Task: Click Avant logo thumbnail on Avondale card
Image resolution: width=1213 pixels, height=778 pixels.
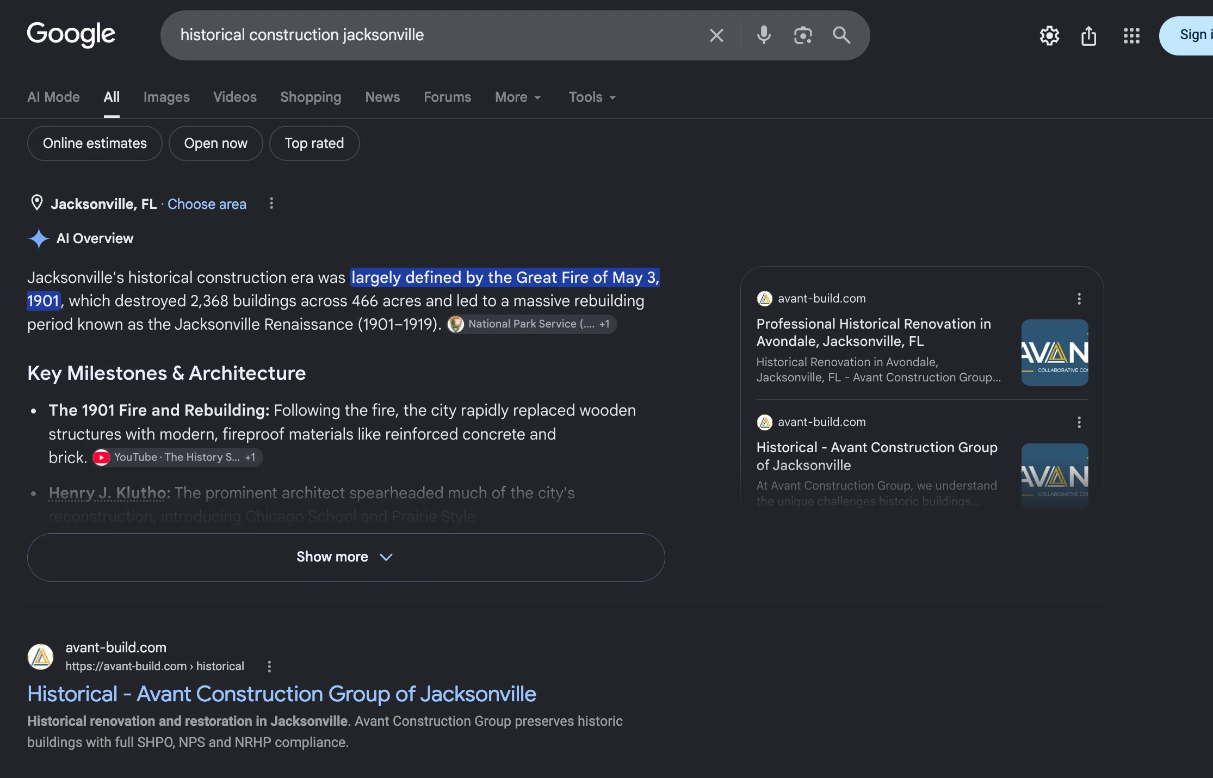Action: [1055, 353]
